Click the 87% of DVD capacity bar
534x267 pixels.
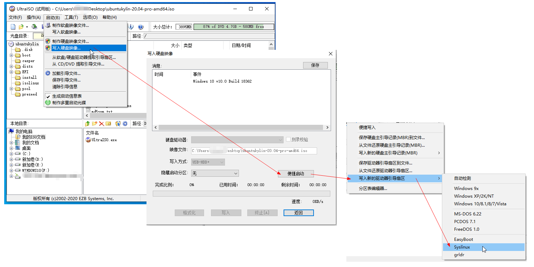[x=234, y=27]
